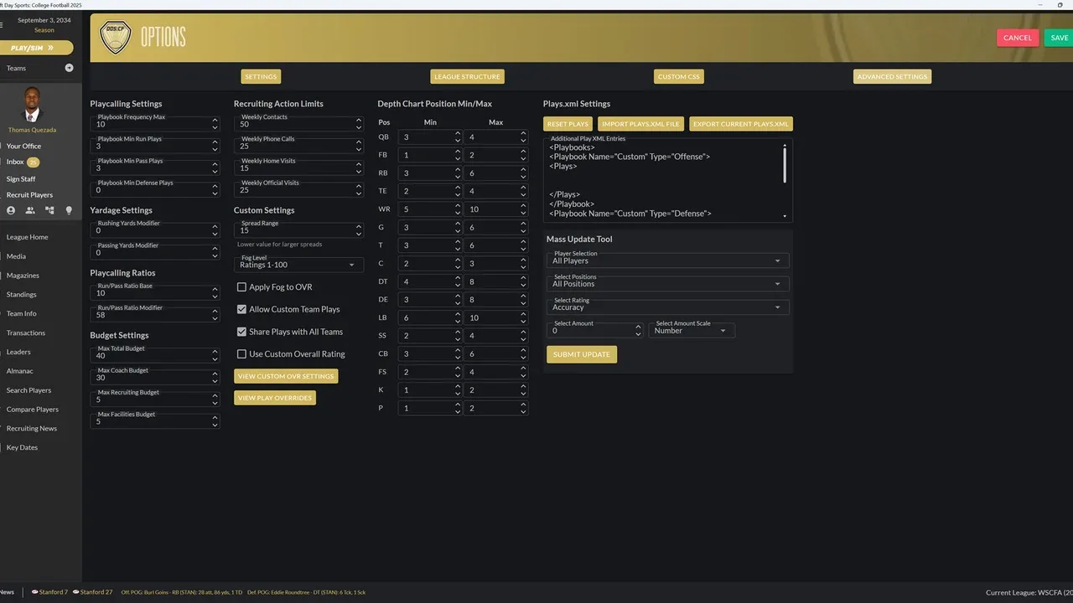Viewport: 1073px width, 603px height.
Task: Open the roster group people icon
Action: [30, 211]
